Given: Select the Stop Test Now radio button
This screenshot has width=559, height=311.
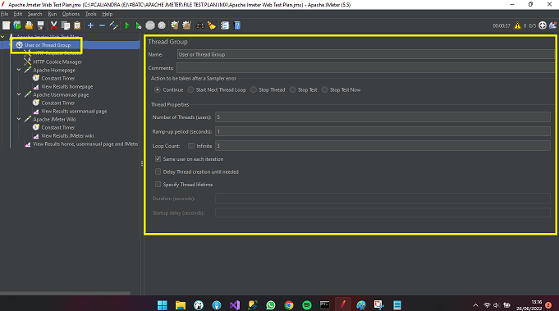Looking at the screenshot, I should (324, 89).
